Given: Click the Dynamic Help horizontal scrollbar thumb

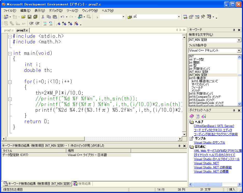Looking at the screenshot, I should pos(207,184).
